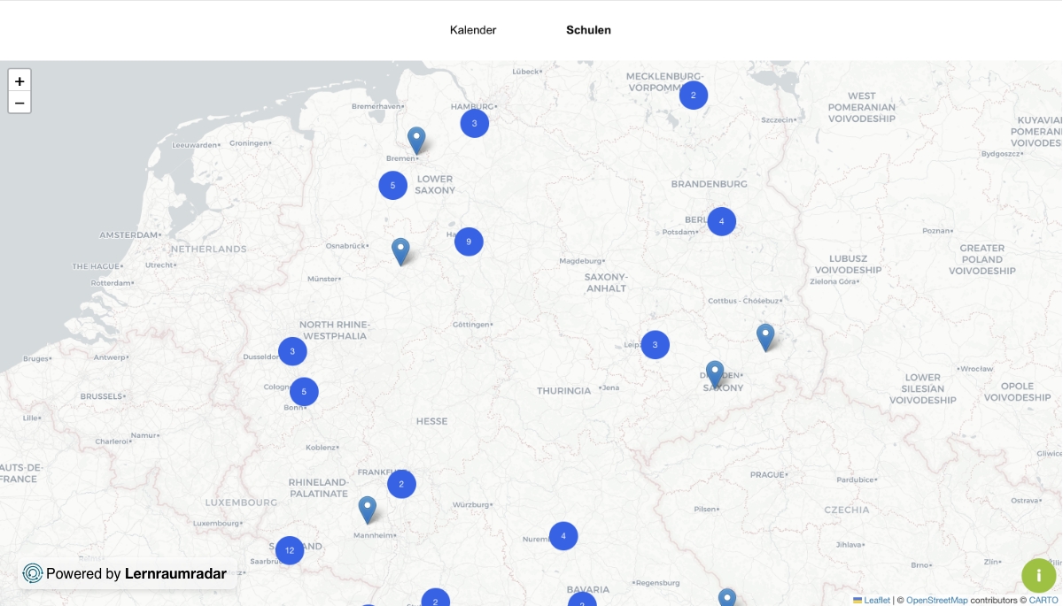
Task: Expand the cluster of 9 near Hanover
Action: (x=469, y=242)
